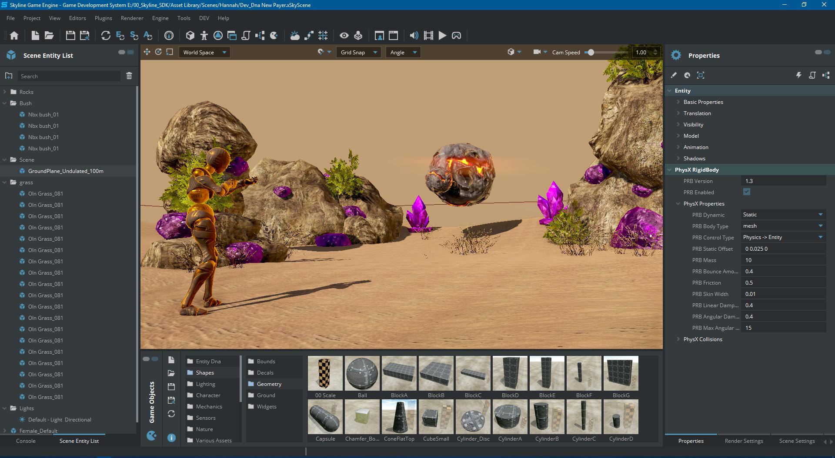Toggle the PRB Enabled checkbox

(x=747, y=192)
